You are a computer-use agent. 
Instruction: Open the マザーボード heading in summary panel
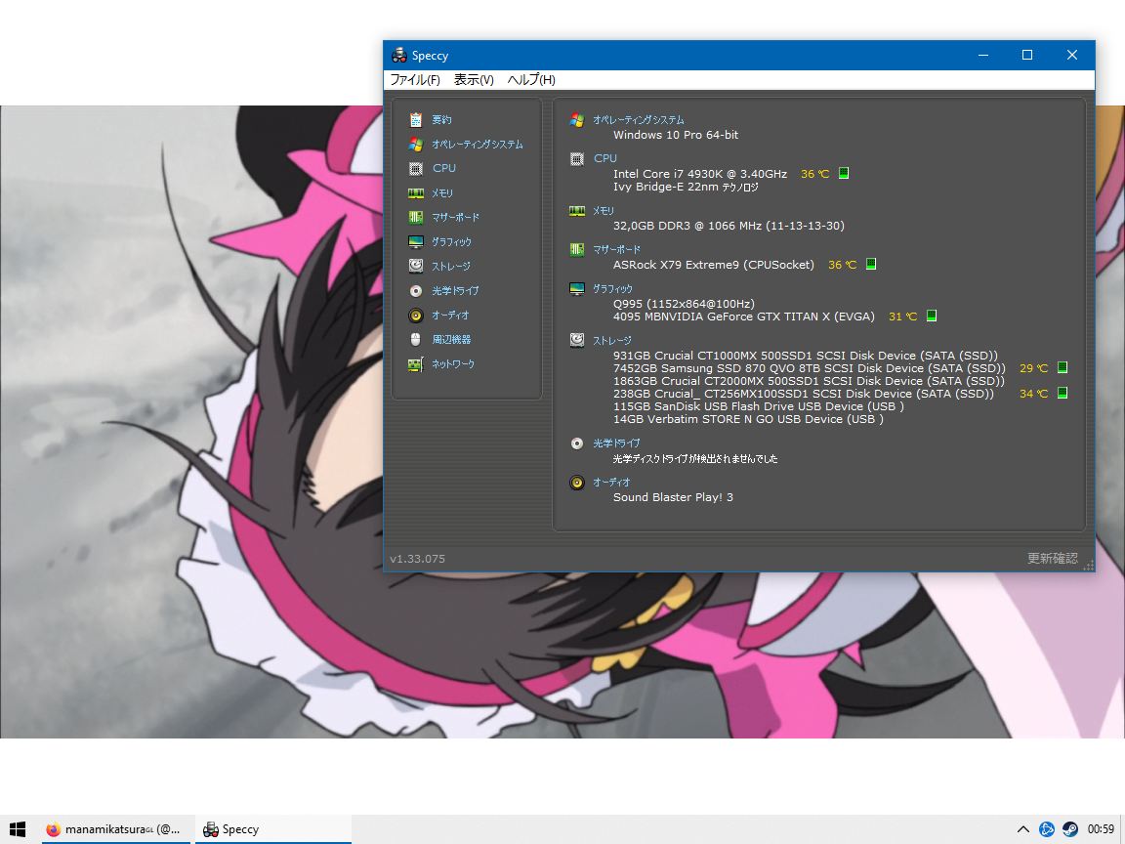[x=616, y=250]
